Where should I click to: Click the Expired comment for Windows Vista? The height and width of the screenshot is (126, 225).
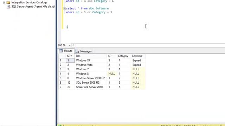click(x=138, y=65)
